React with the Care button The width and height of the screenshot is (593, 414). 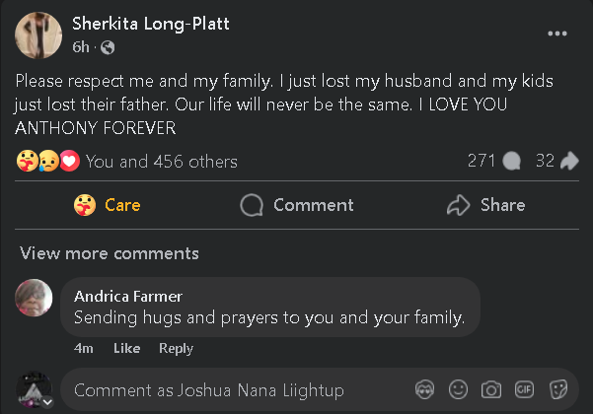pos(108,205)
